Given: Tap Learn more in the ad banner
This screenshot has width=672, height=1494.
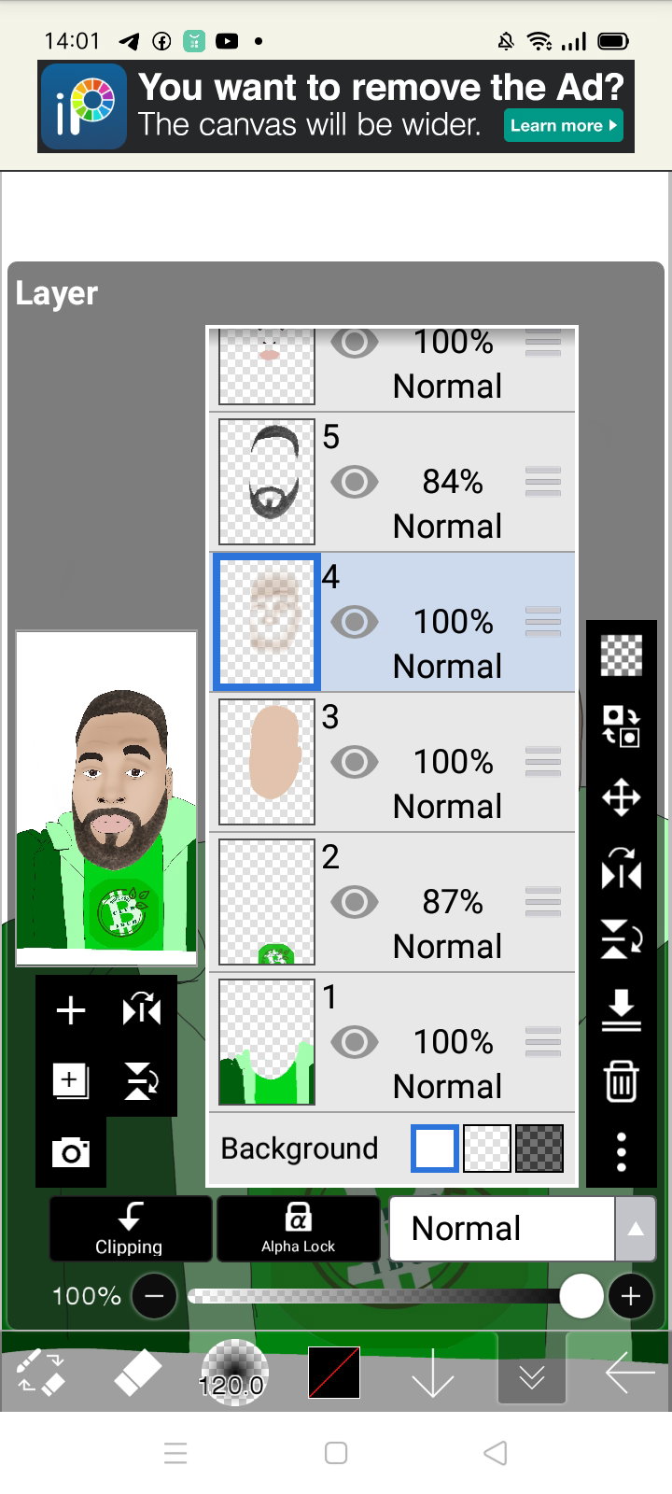Looking at the screenshot, I should click(563, 125).
